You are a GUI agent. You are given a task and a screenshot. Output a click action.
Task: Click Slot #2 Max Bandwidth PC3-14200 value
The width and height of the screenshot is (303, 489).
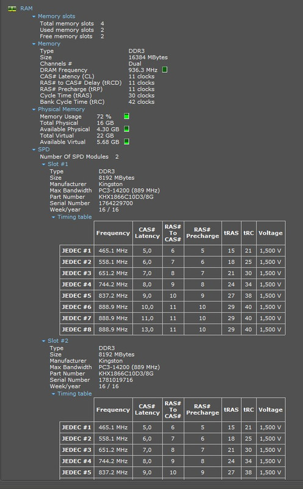[129, 367]
